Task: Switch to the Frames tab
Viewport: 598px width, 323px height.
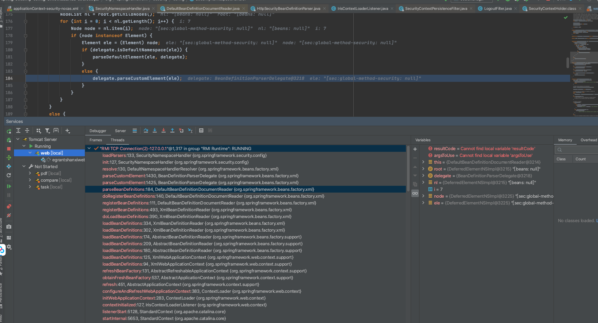Action: tap(96, 140)
